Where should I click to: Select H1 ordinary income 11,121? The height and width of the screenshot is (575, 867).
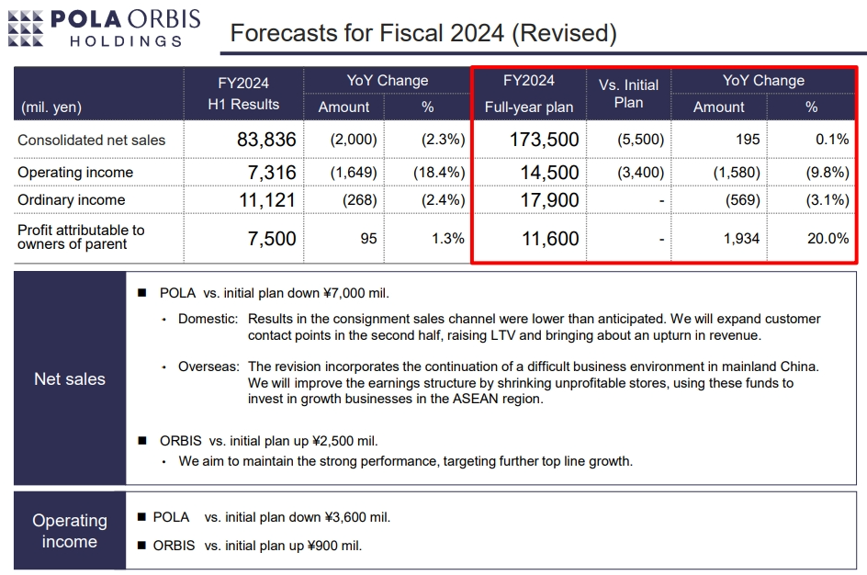point(267,200)
